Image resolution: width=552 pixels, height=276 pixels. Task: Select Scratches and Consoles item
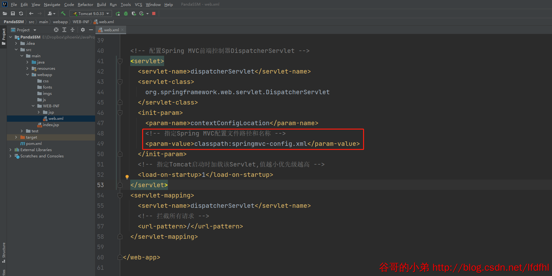[39, 156]
